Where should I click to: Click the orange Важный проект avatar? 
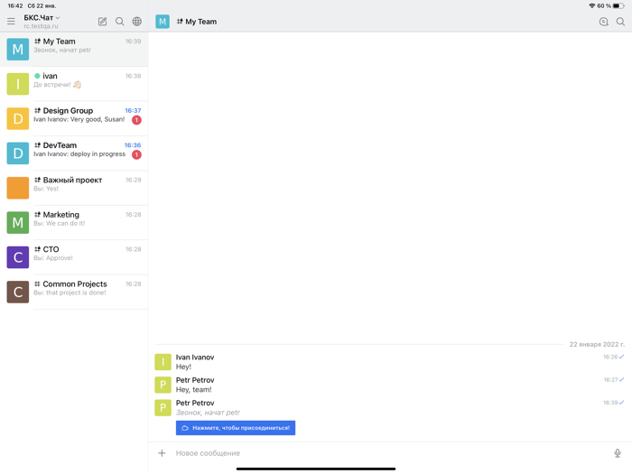click(18, 188)
